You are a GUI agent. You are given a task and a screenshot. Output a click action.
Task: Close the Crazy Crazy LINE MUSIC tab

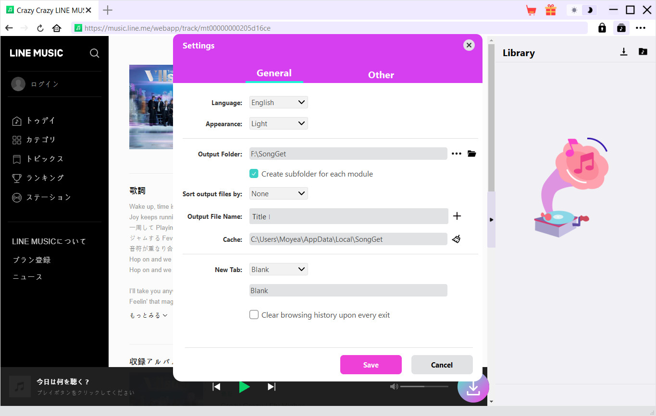(x=88, y=10)
